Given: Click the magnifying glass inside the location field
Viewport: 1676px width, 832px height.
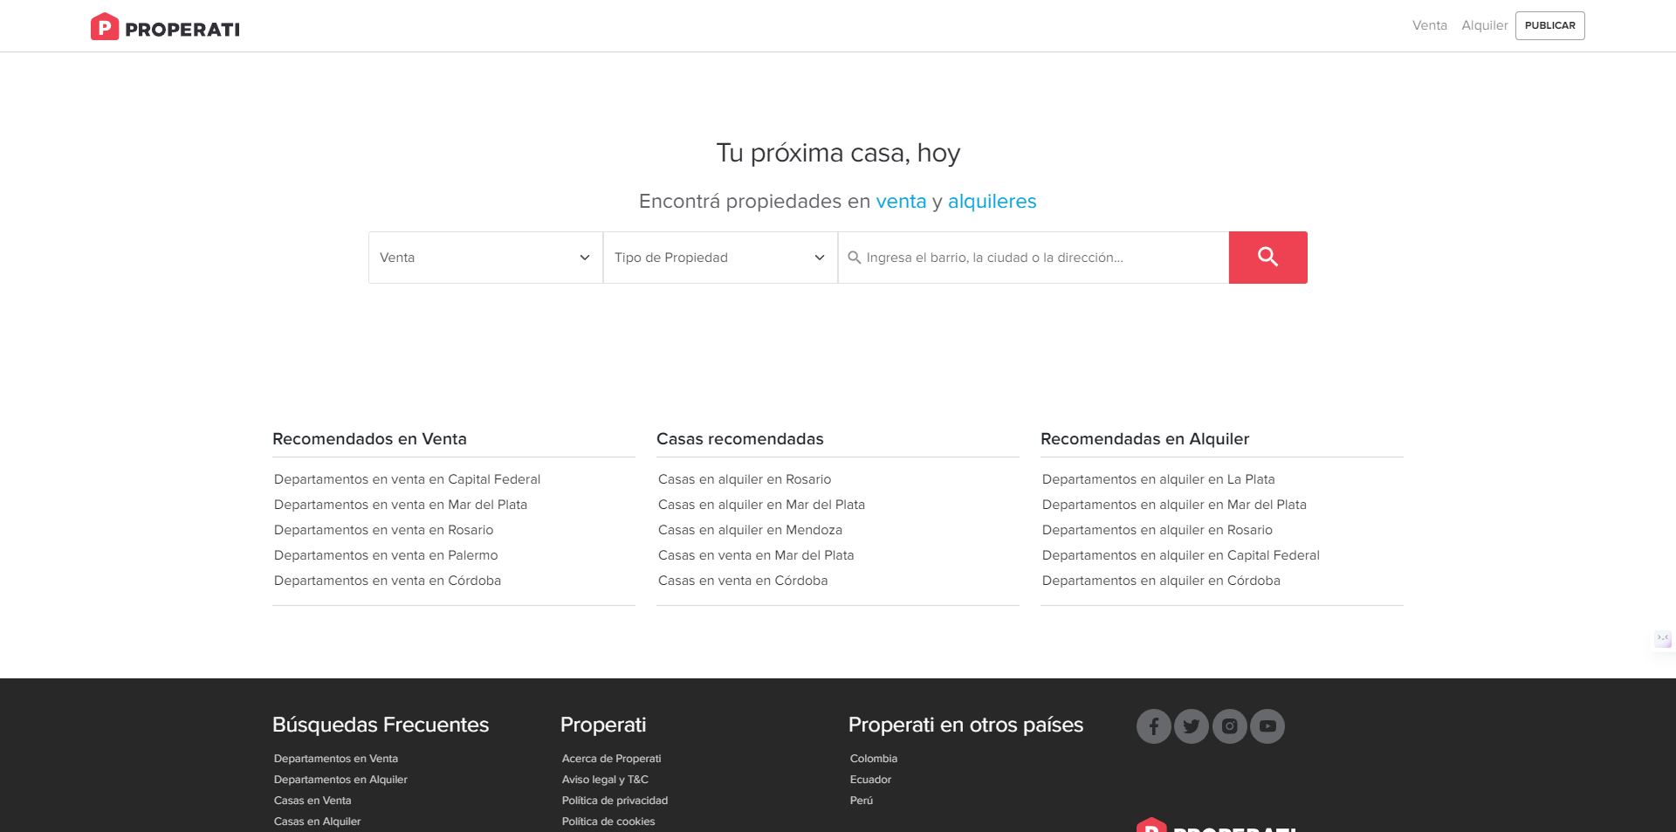Looking at the screenshot, I should 855,258.
